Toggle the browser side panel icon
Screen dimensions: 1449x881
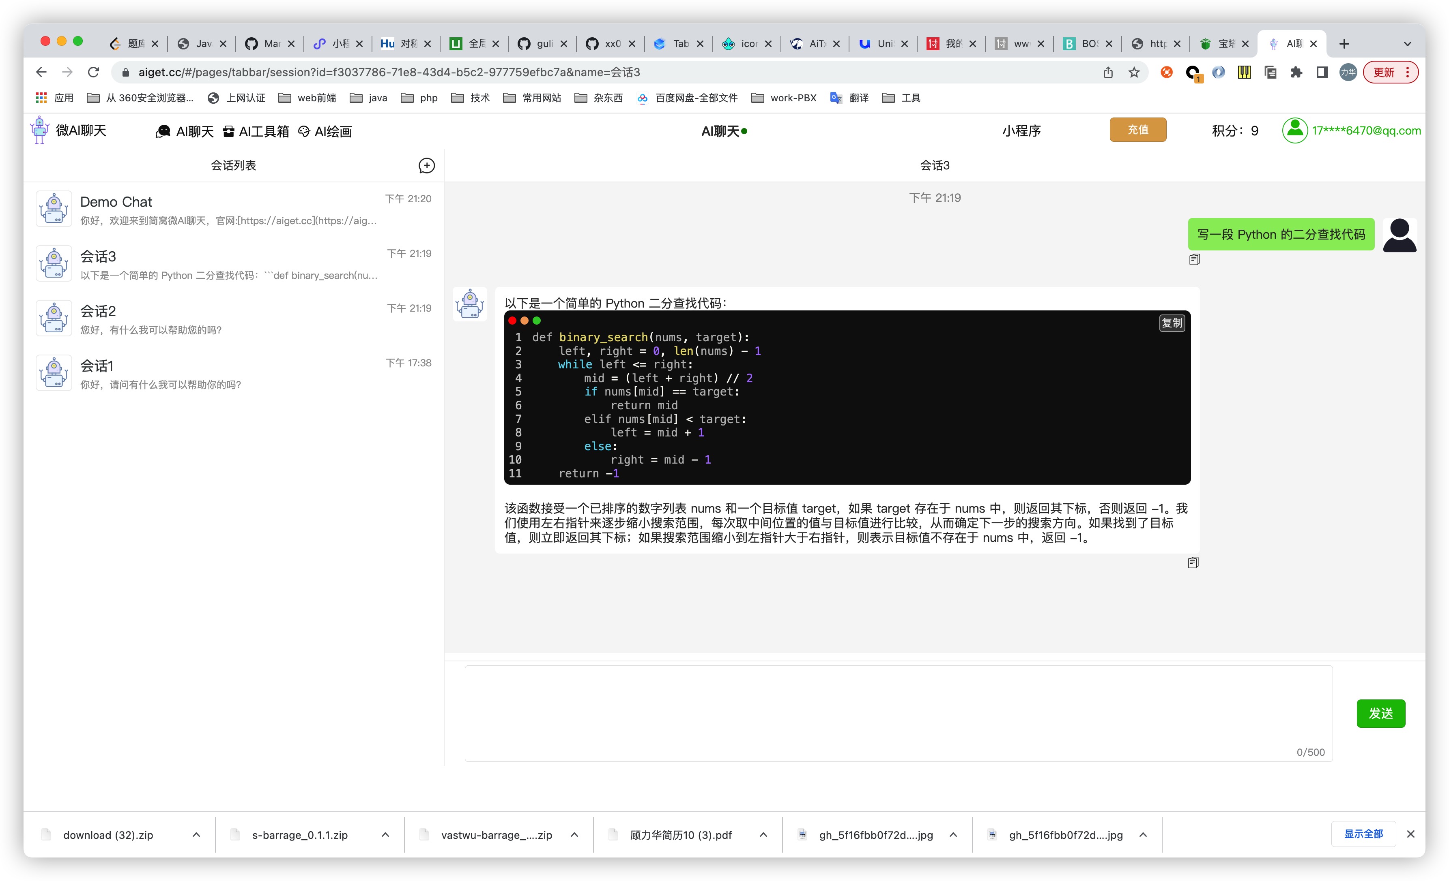click(1322, 72)
